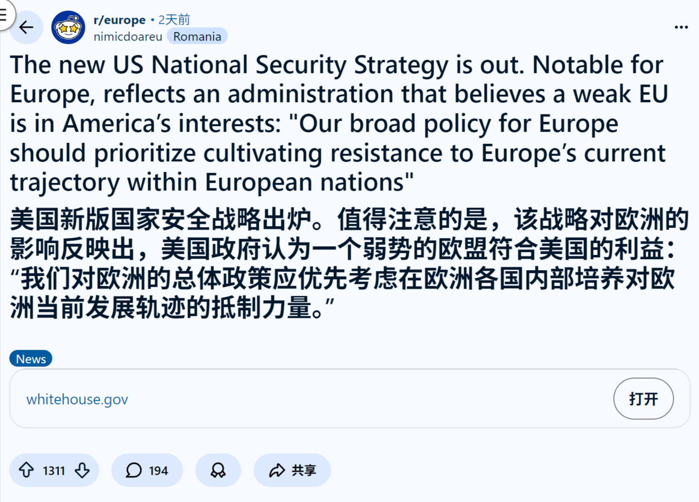Open the three-dot more options menu
Image resolution: width=699 pixels, height=502 pixels.
coord(681,28)
